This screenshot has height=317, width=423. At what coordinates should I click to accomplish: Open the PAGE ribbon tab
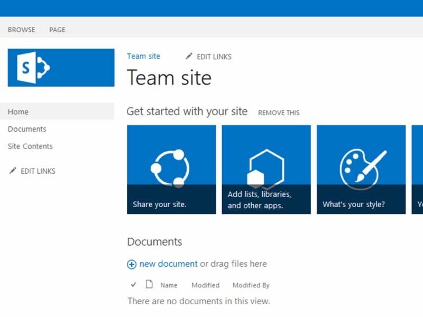pos(57,30)
